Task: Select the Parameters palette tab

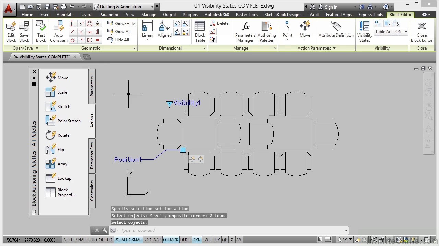Action: point(92,86)
